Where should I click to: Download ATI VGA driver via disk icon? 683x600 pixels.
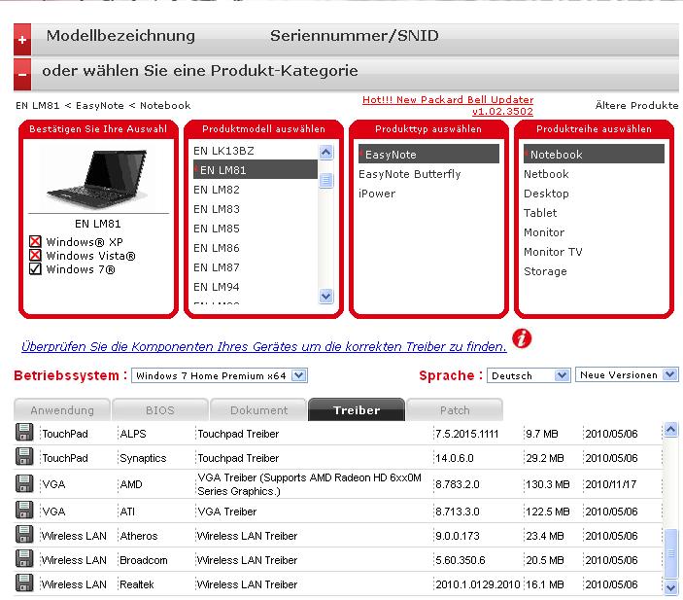pos(24,511)
